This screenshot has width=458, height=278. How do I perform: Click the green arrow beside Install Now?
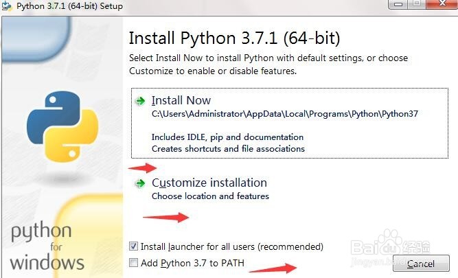coord(141,102)
